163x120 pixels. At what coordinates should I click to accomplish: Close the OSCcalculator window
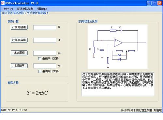160,3
